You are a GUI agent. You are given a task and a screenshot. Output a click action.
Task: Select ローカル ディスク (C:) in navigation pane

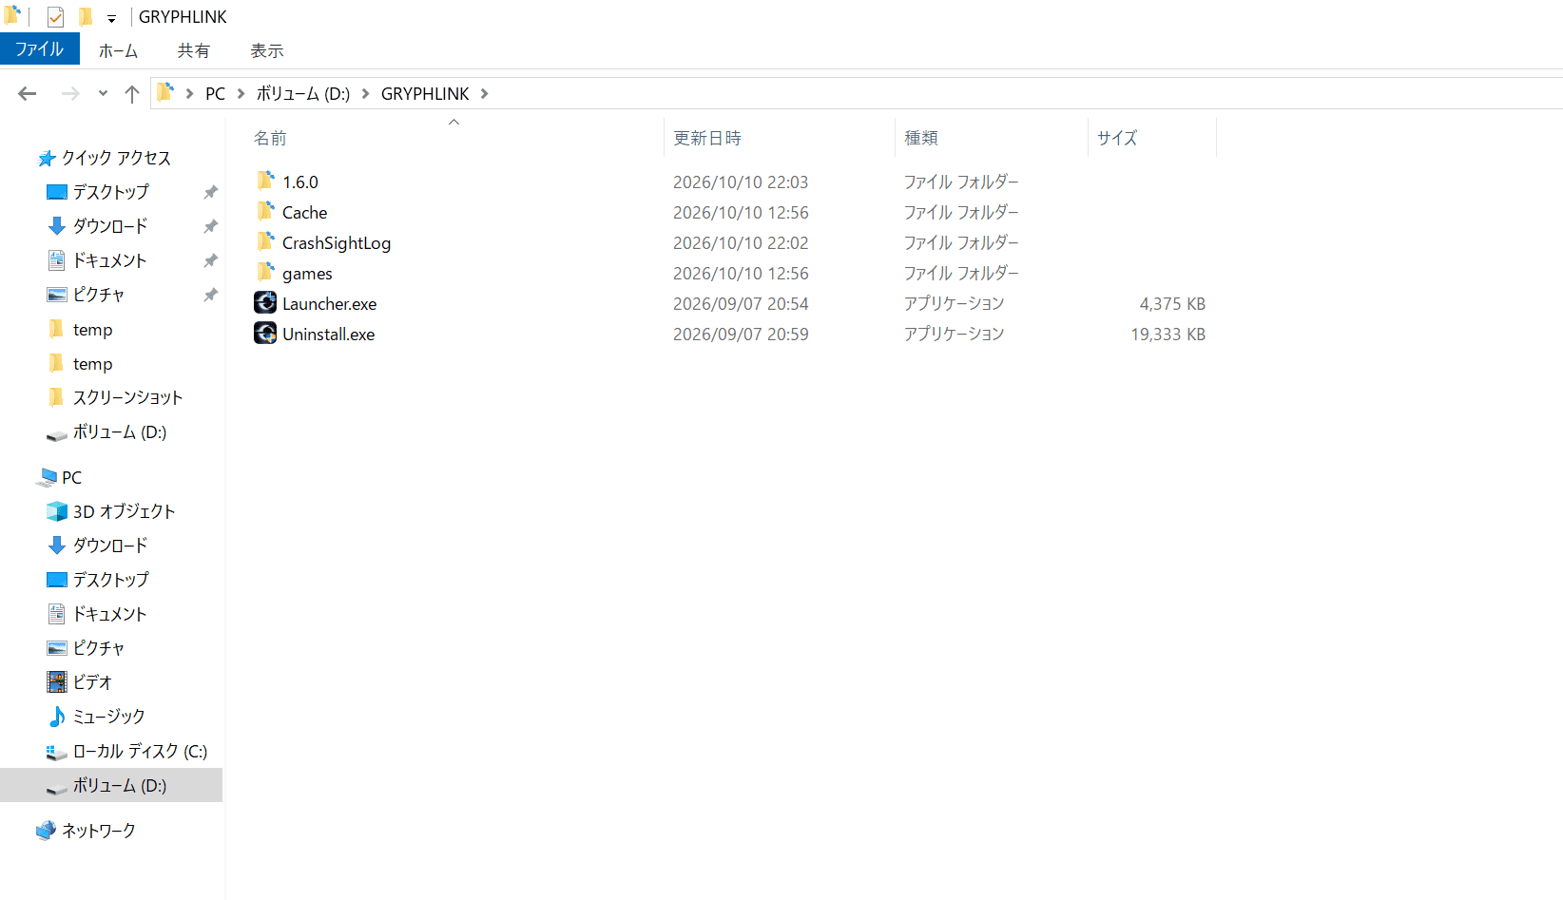pyautogui.click(x=126, y=751)
